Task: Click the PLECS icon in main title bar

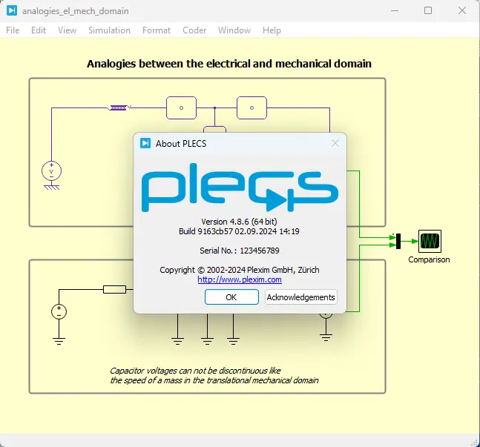Action: click(x=12, y=10)
